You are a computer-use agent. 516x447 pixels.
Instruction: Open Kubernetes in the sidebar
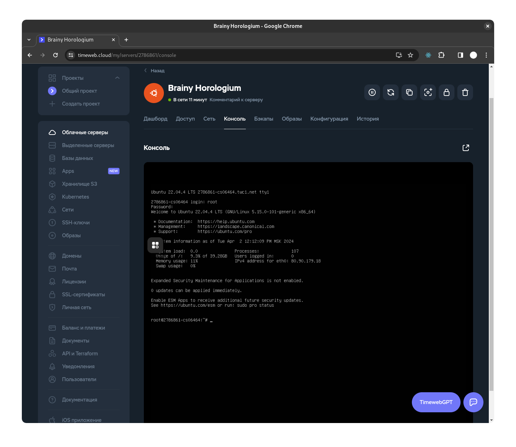[76, 197]
